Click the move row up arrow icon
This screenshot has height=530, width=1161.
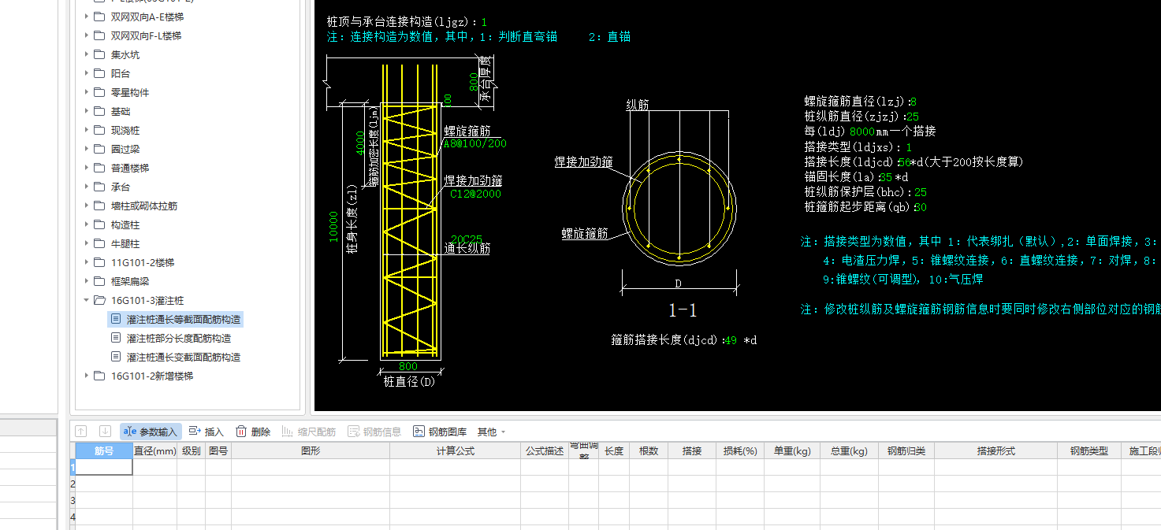pyautogui.click(x=80, y=432)
